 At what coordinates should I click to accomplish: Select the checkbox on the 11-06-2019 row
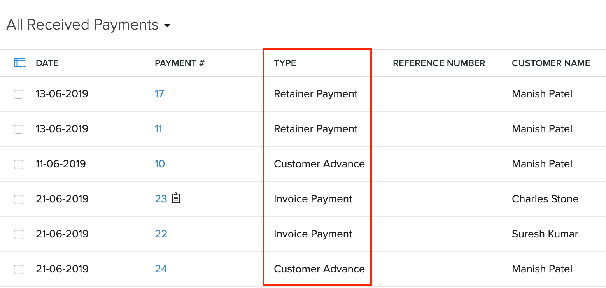click(x=19, y=164)
